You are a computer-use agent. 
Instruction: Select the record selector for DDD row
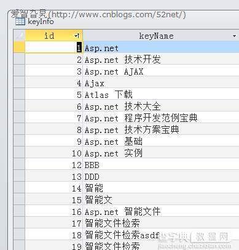click(x=19, y=176)
